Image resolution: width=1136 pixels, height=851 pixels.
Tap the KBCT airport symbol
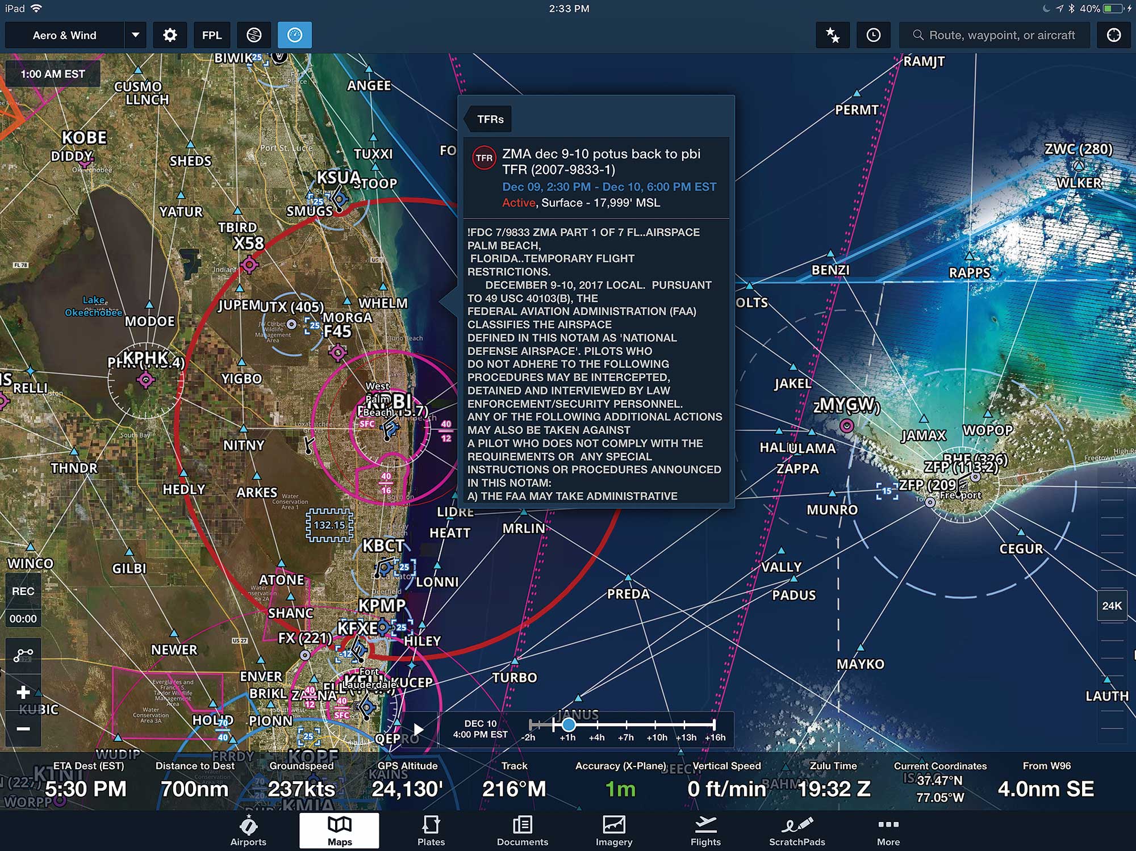pyautogui.click(x=384, y=567)
